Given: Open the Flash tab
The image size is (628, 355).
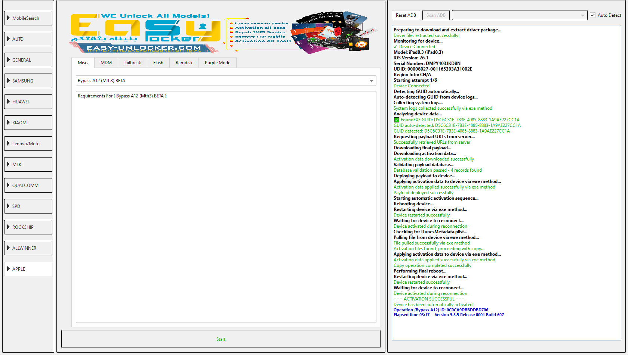Looking at the screenshot, I should pos(158,63).
